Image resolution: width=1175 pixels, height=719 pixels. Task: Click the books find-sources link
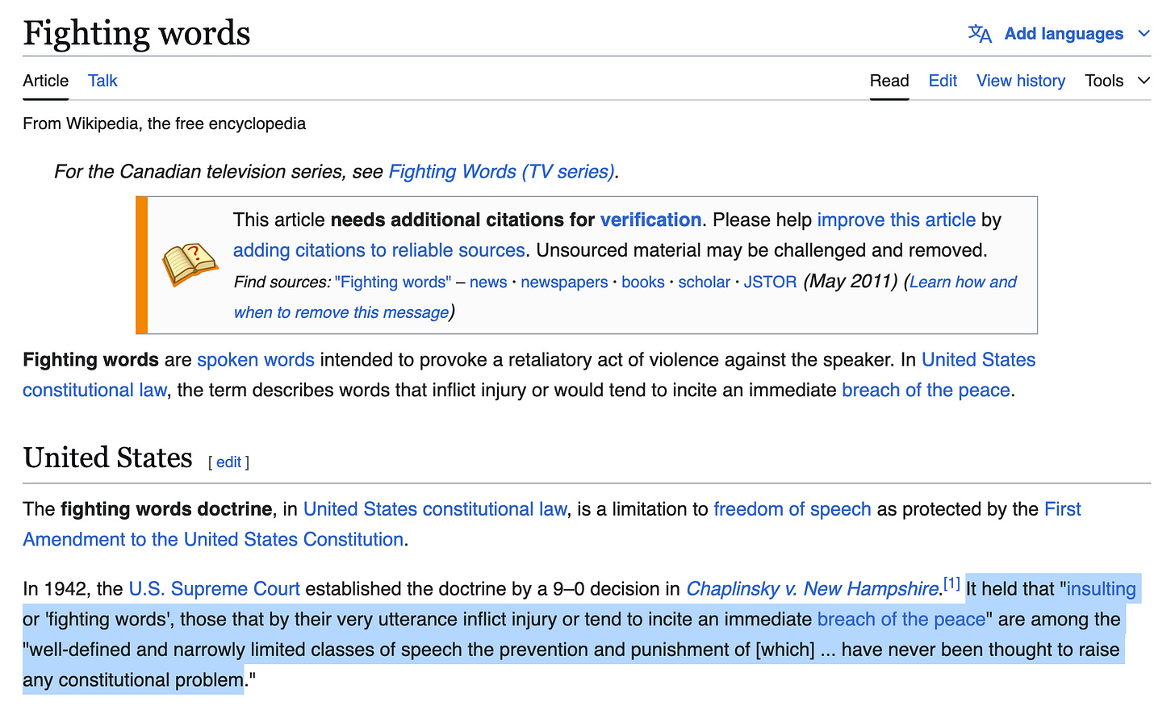[643, 282]
